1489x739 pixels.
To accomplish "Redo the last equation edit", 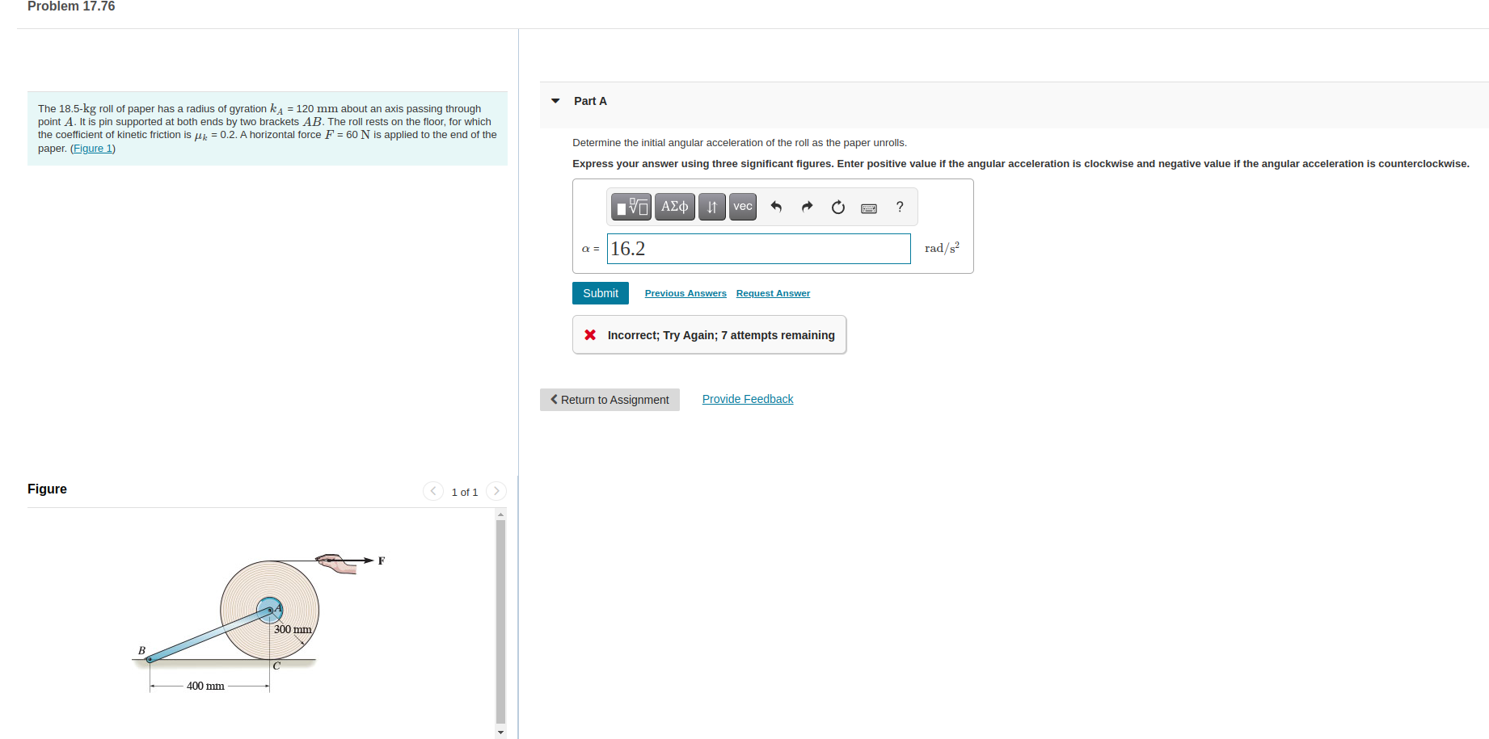I will [x=806, y=207].
